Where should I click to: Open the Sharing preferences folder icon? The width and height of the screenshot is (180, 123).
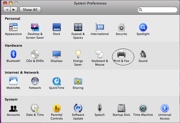pos(78,81)
